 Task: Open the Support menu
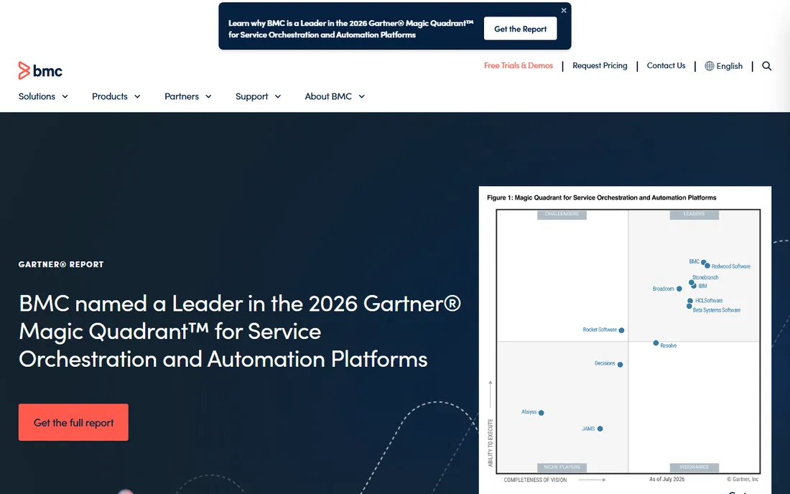click(251, 96)
